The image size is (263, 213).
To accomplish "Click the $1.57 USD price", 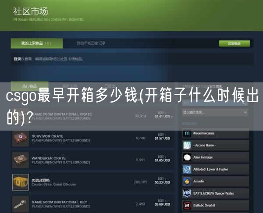I will [x=162, y=138].
